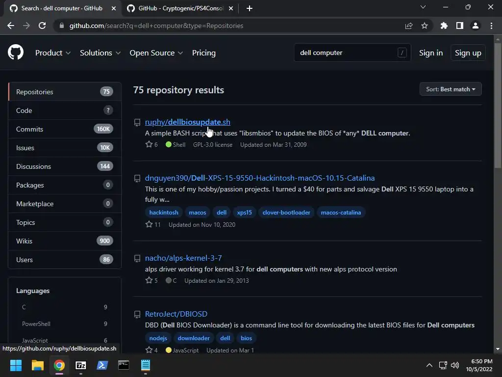The image size is (502, 377).
Task: Filter results by PowerShell language
Action: (x=65, y=324)
